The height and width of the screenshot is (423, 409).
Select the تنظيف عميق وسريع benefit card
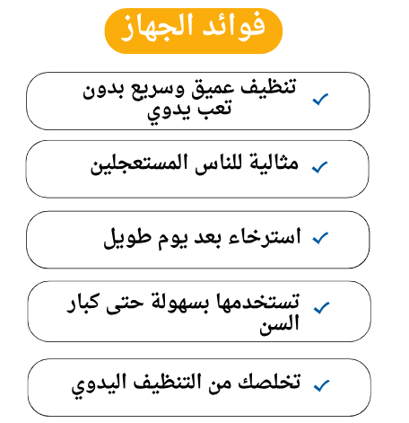tap(198, 101)
